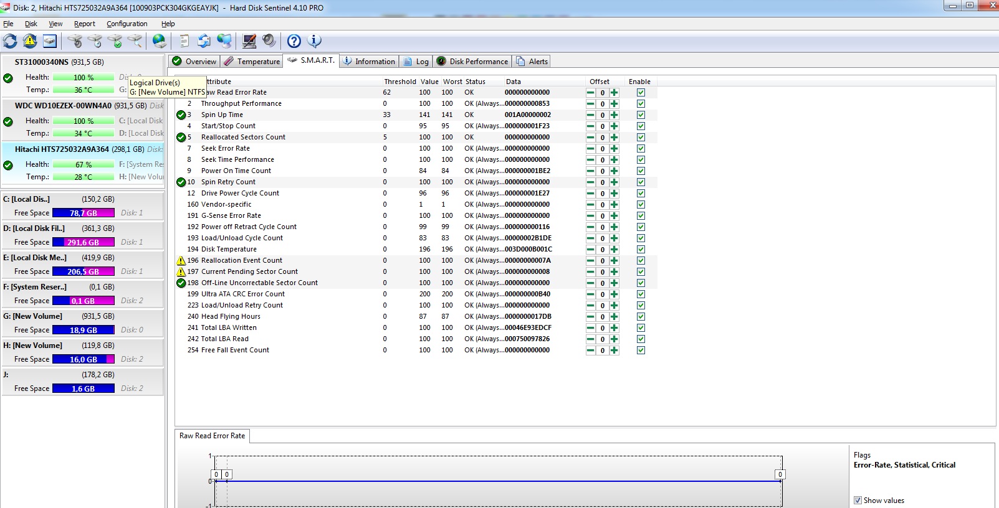Click the framed hard disk toolbar icon
999x508 pixels.
pyautogui.click(x=50, y=41)
